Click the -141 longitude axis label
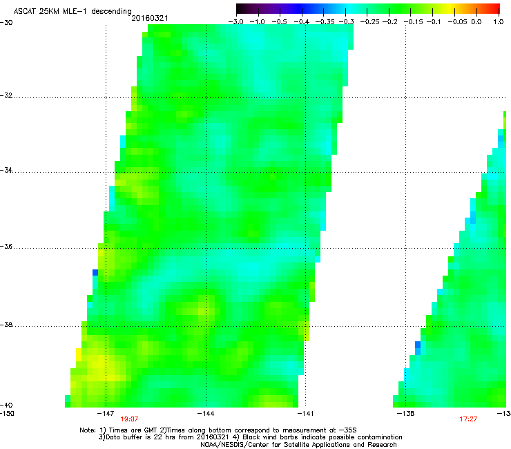 click(305, 414)
